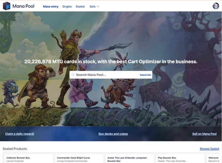Click Claim a daily reward link

(20, 134)
